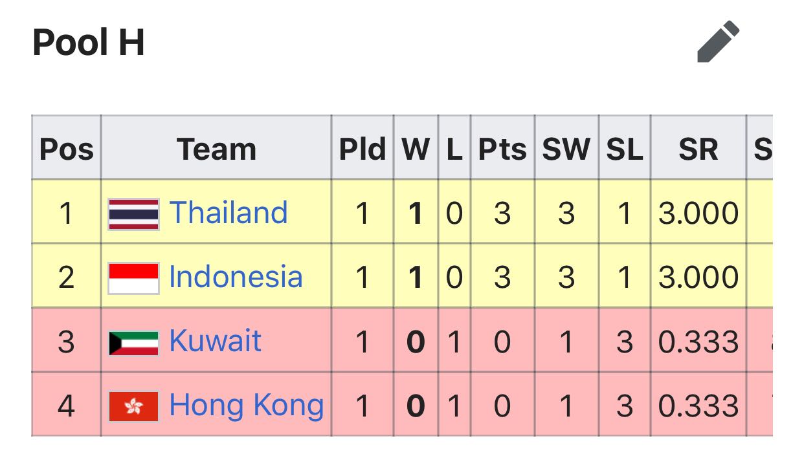Select the Pos column header
804x456 pixels.
coord(66,148)
